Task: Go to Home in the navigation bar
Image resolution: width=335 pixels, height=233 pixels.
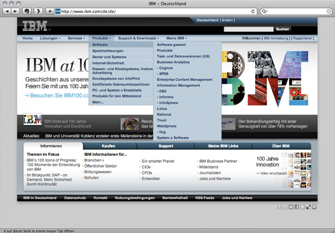Action: pos(27,38)
